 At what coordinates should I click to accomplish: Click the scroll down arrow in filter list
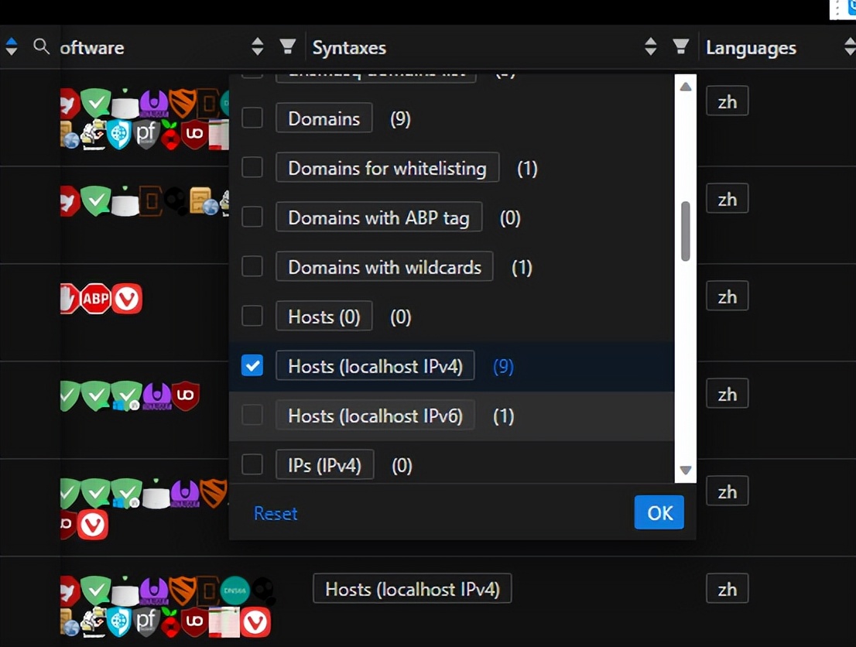pos(685,470)
